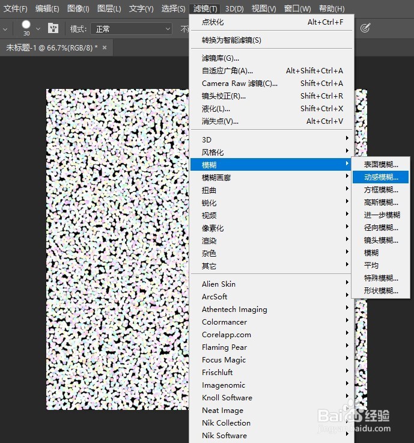Expand the 其它 submenu
The height and width of the screenshot is (443, 414).
click(271, 266)
